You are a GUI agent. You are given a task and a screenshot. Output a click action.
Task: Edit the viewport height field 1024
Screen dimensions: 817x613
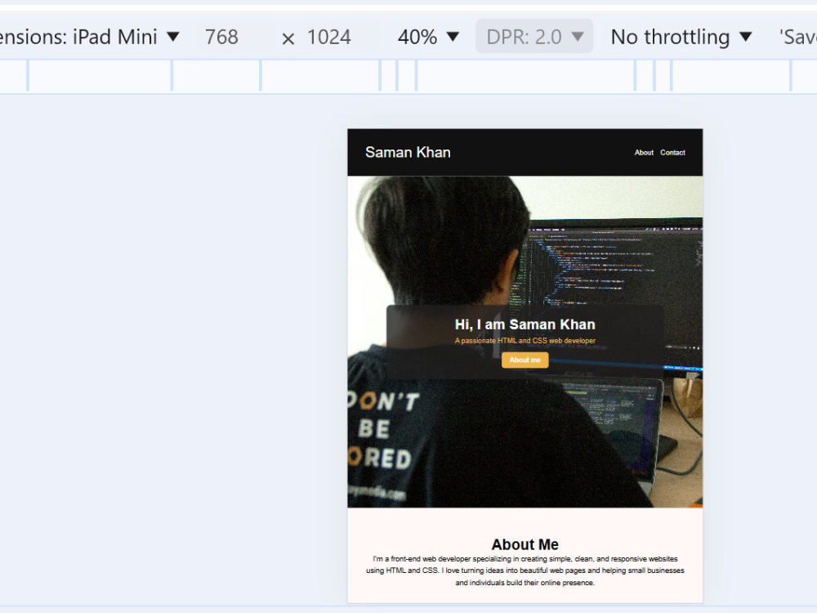tap(328, 37)
